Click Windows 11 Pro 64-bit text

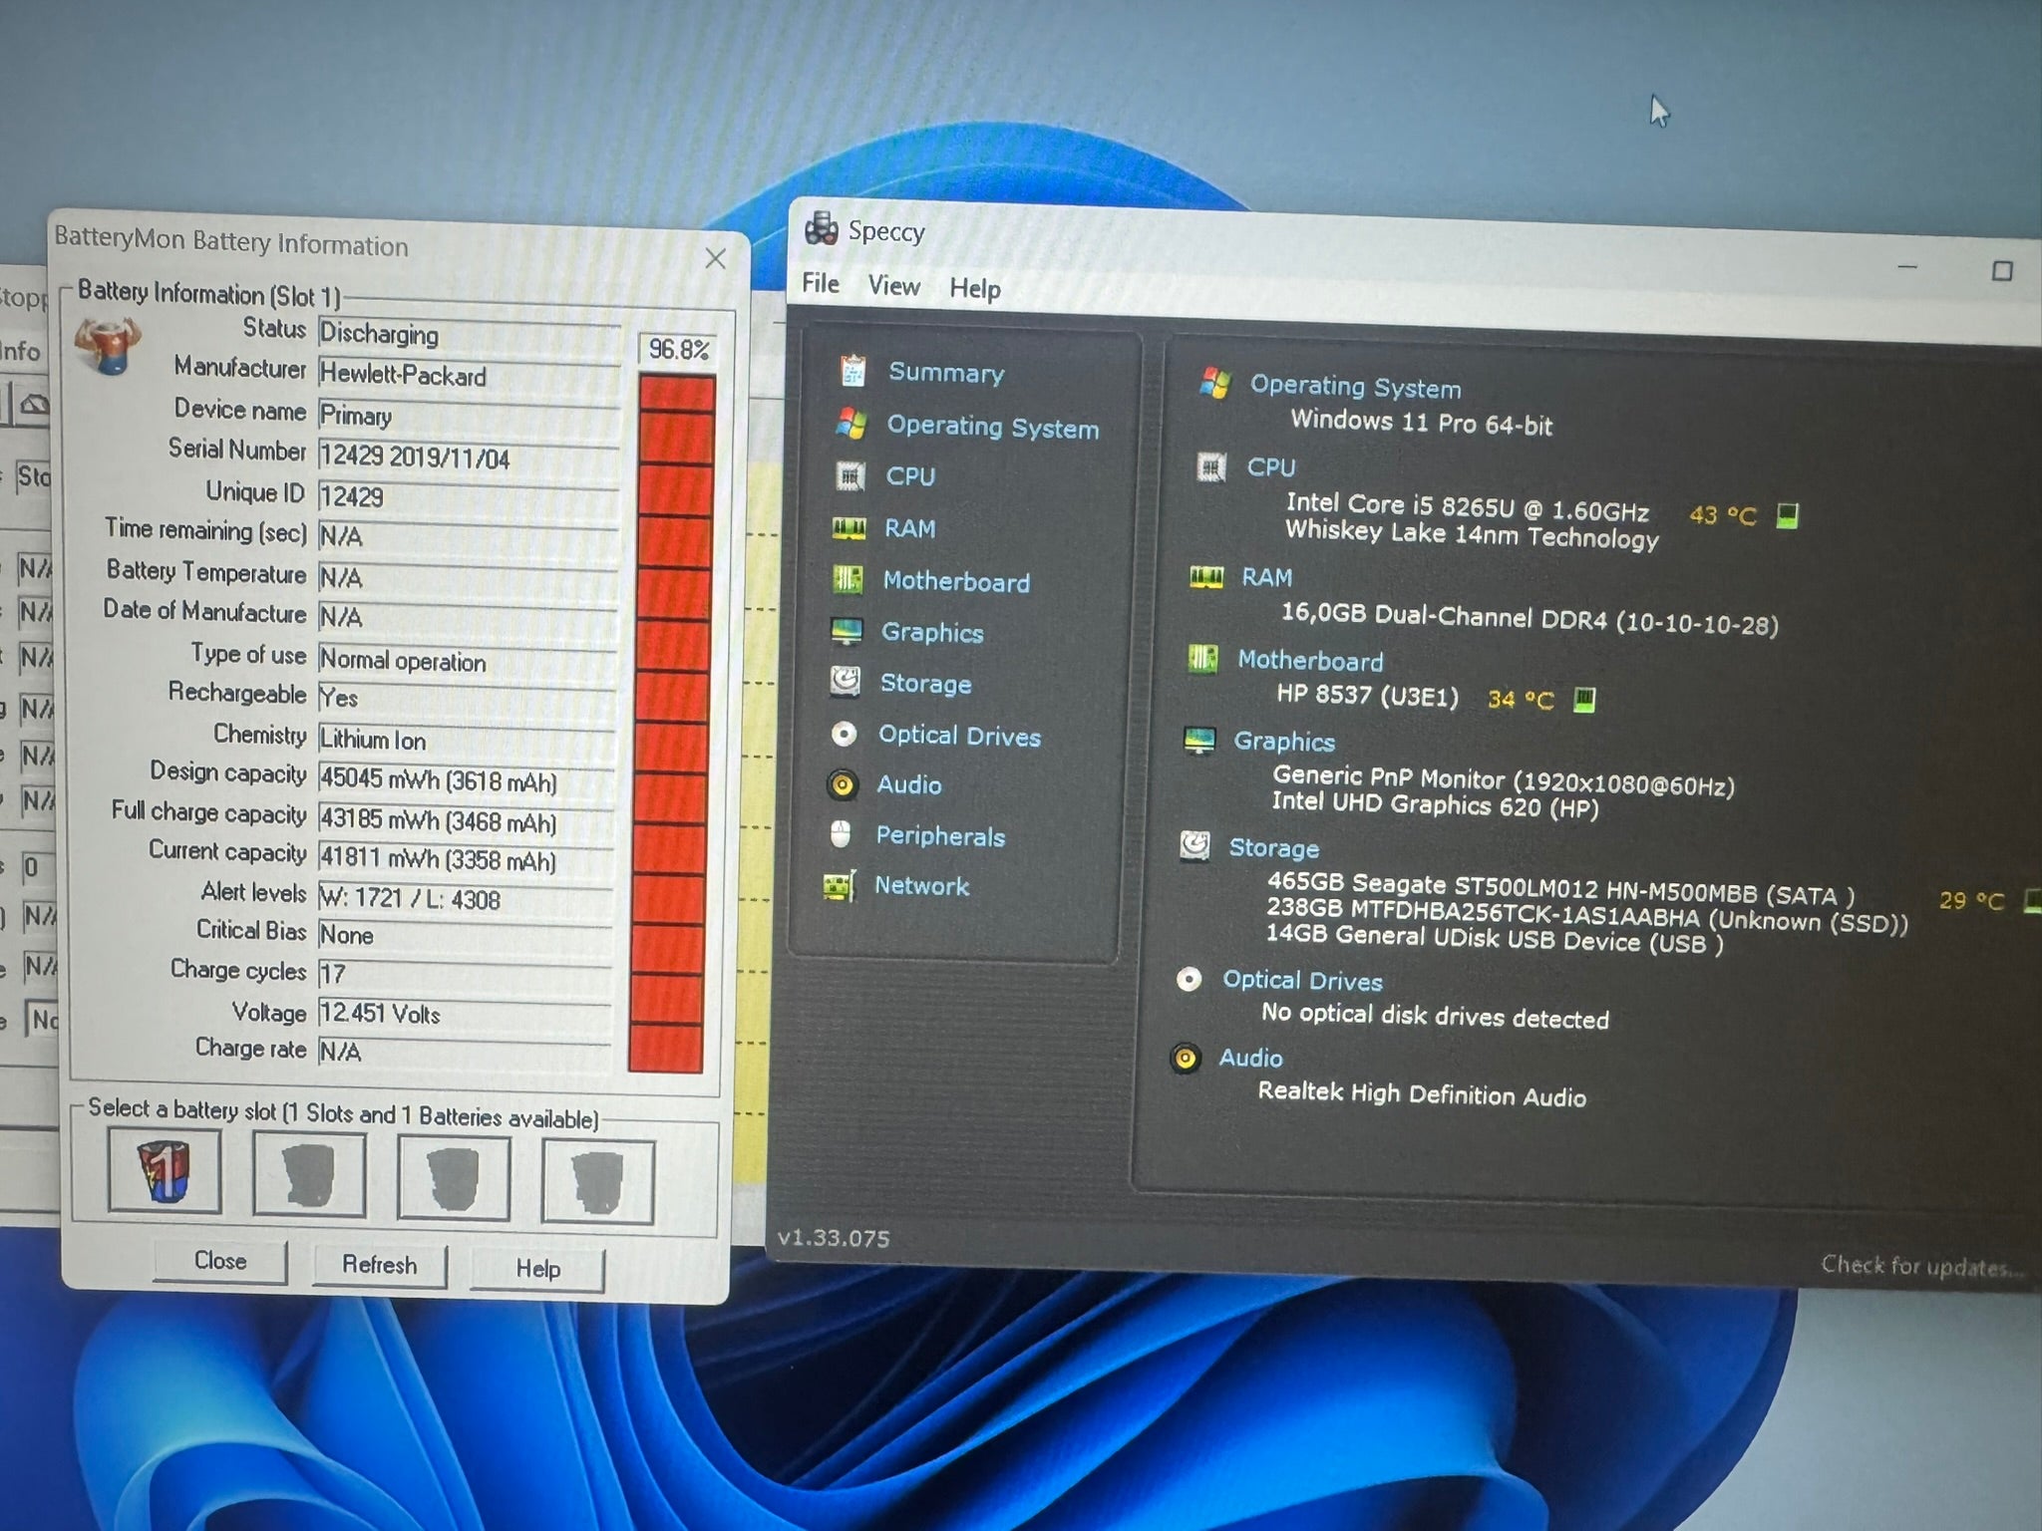tap(1422, 423)
